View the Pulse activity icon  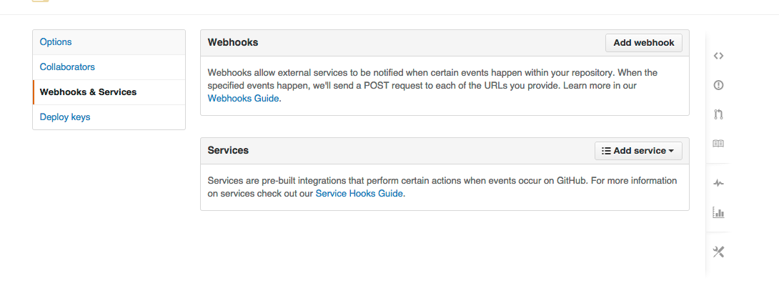point(718,183)
